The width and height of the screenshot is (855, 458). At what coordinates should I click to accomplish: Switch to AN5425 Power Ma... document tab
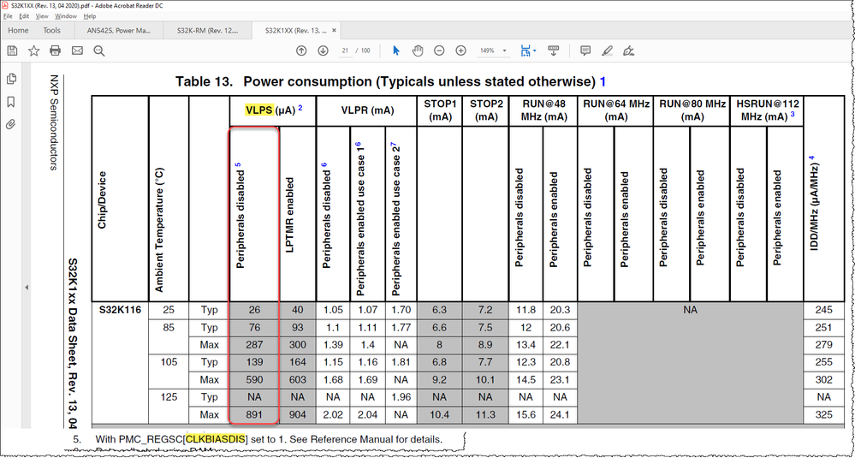point(118,31)
